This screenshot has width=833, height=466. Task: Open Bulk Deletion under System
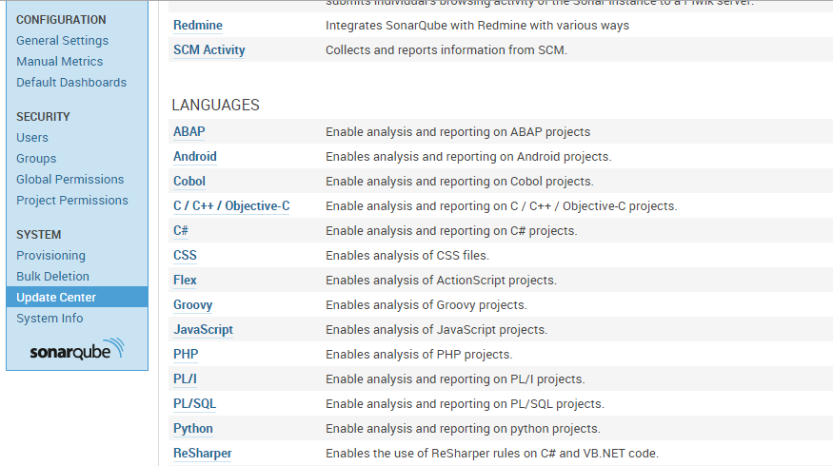[52, 277]
